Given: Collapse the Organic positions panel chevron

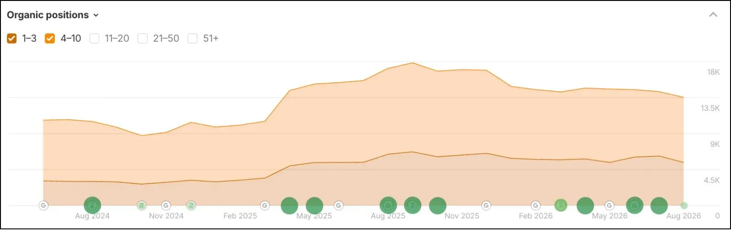Looking at the screenshot, I should tap(713, 15).
